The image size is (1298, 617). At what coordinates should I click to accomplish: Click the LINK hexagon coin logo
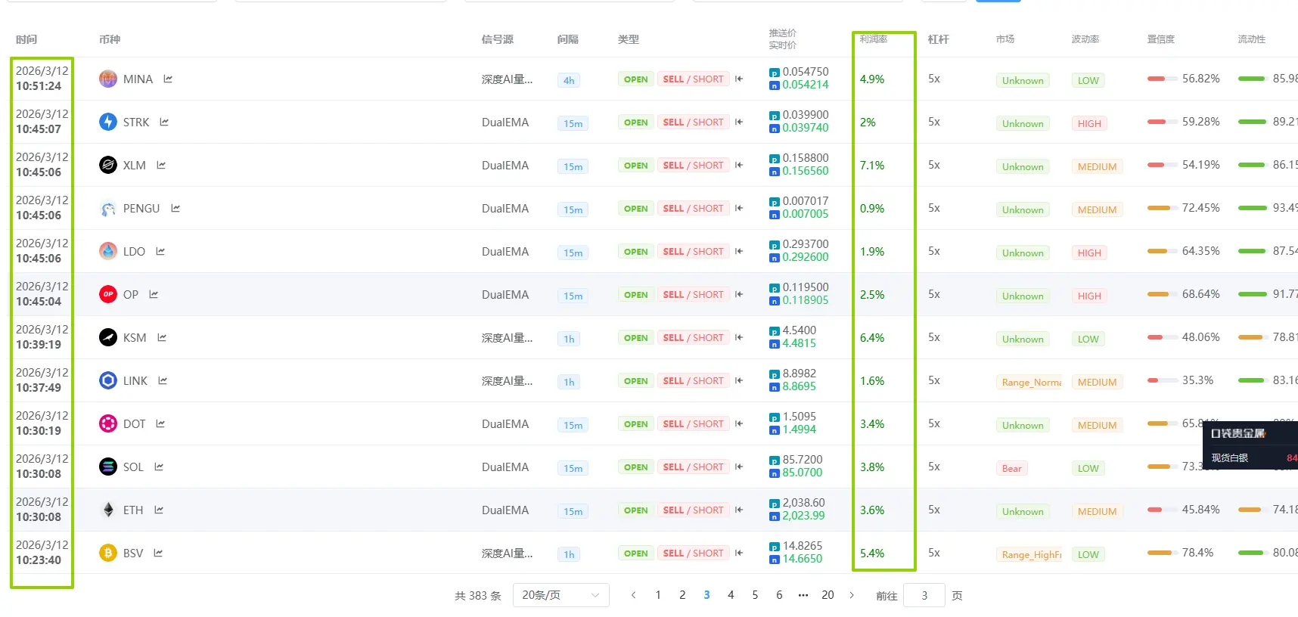click(x=108, y=380)
